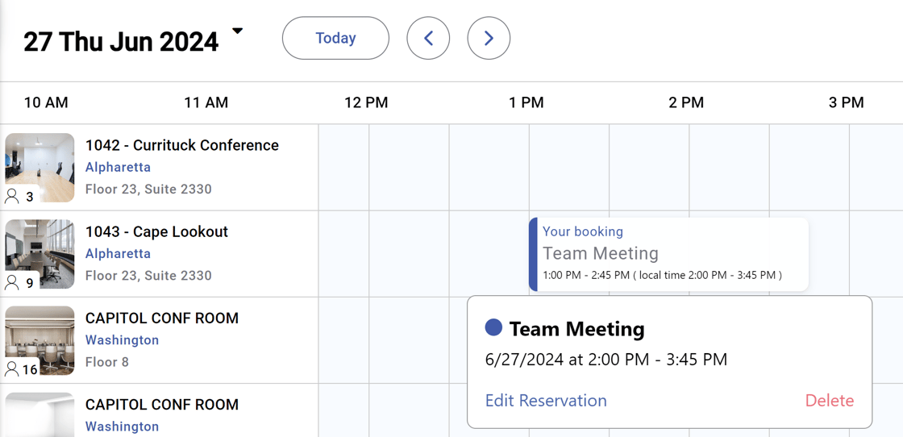Viewport: 903px width, 437px height.
Task: Click the capacity person icon showing 3
Action: [13, 196]
